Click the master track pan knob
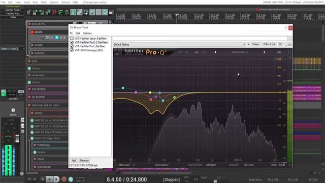The height and width of the screenshot is (183, 325). [13, 110]
